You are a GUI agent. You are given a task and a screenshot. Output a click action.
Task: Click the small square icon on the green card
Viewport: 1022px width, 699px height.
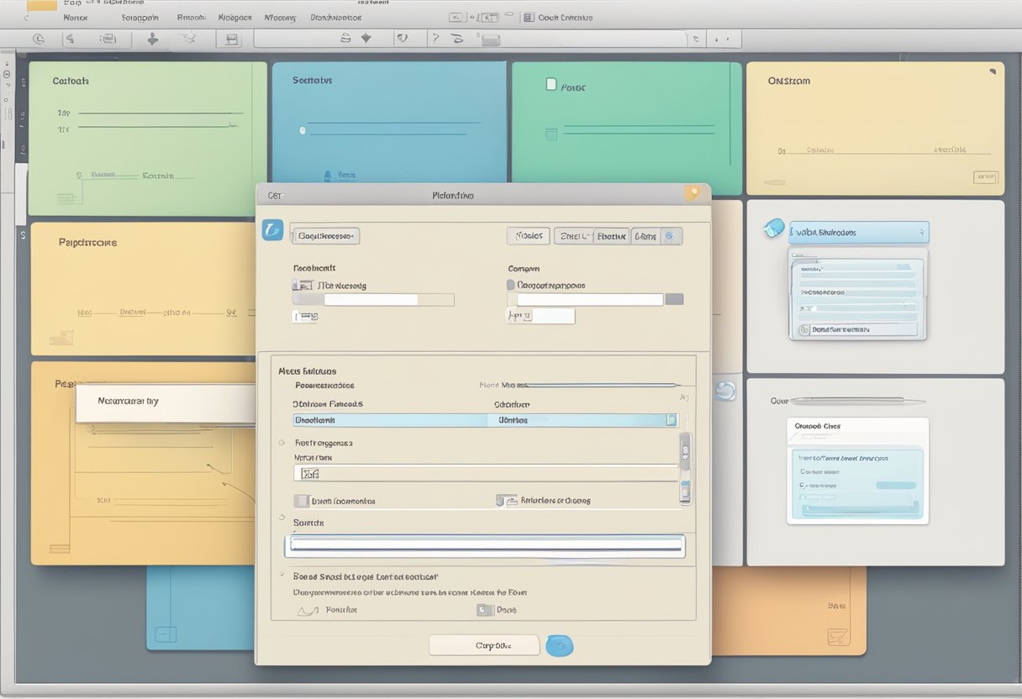pyautogui.click(x=551, y=84)
